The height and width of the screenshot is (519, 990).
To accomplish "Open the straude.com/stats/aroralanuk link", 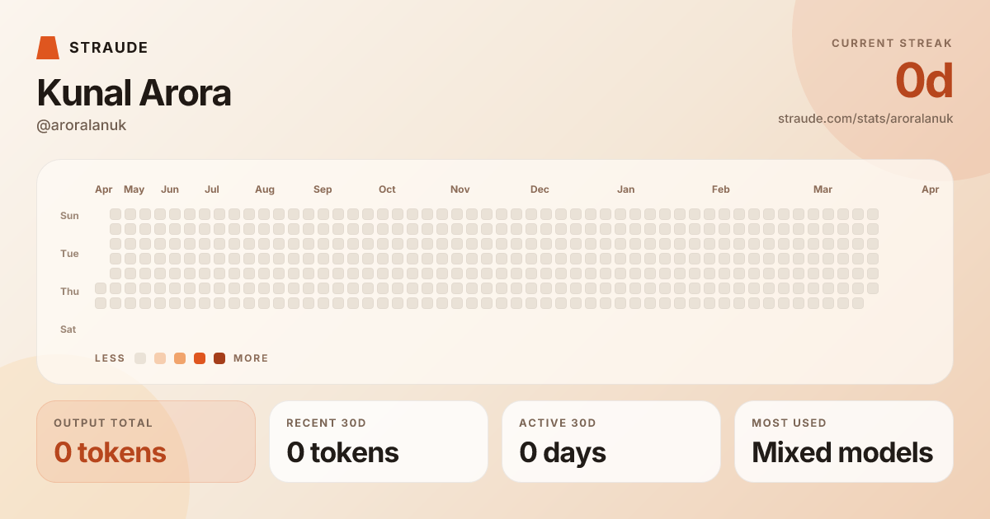I will (x=865, y=119).
